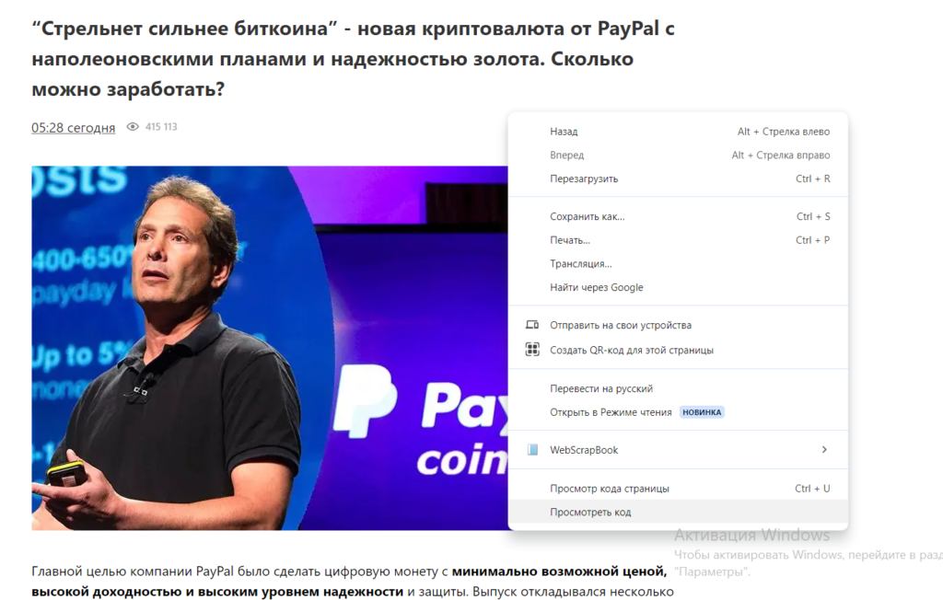The height and width of the screenshot is (600, 943).
Task: Click the QR code icon
Action: tap(532, 350)
